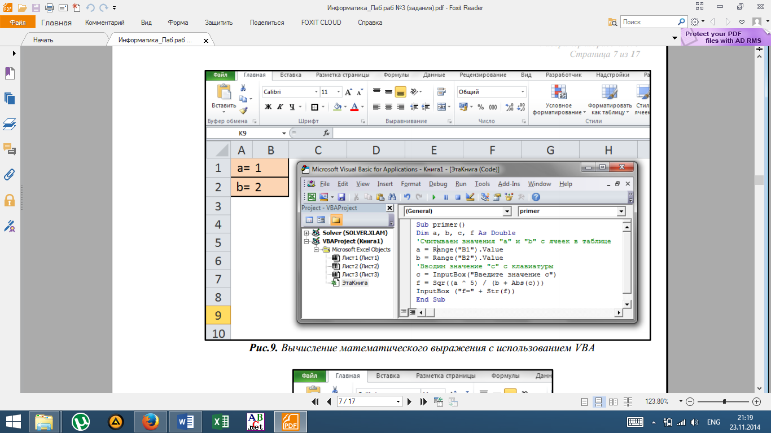The height and width of the screenshot is (433, 771).
Task: Undo the last action in Foxit
Action: click(90, 8)
